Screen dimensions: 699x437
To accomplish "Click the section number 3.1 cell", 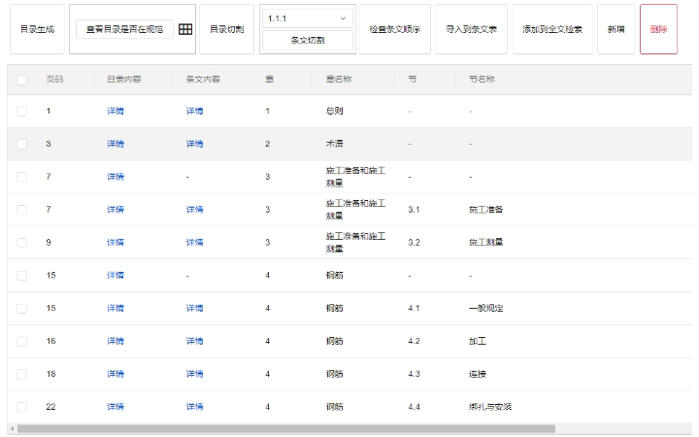I will point(414,210).
